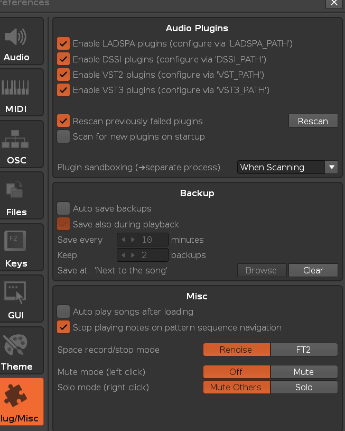This screenshot has height=431, width=345.
Task: Set solo mode to Solo
Action: [304, 387]
